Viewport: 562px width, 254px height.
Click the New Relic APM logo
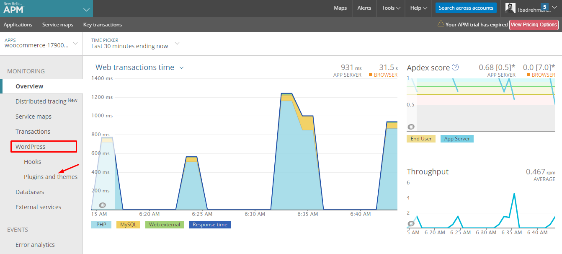[x=13, y=8]
